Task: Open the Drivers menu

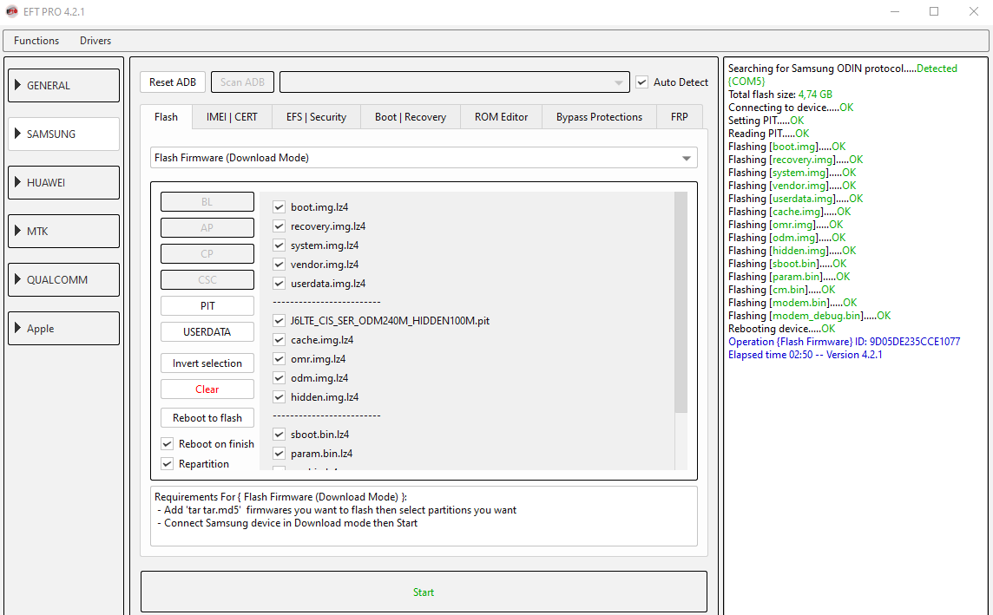Action: coord(95,41)
